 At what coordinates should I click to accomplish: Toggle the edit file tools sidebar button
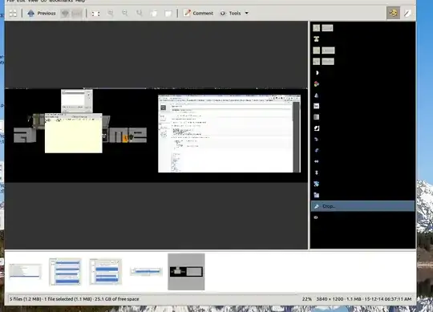coord(393,13)
